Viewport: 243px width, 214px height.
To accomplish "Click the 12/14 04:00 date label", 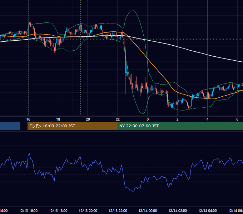I will pyautogui.click(x=207, y=210).
